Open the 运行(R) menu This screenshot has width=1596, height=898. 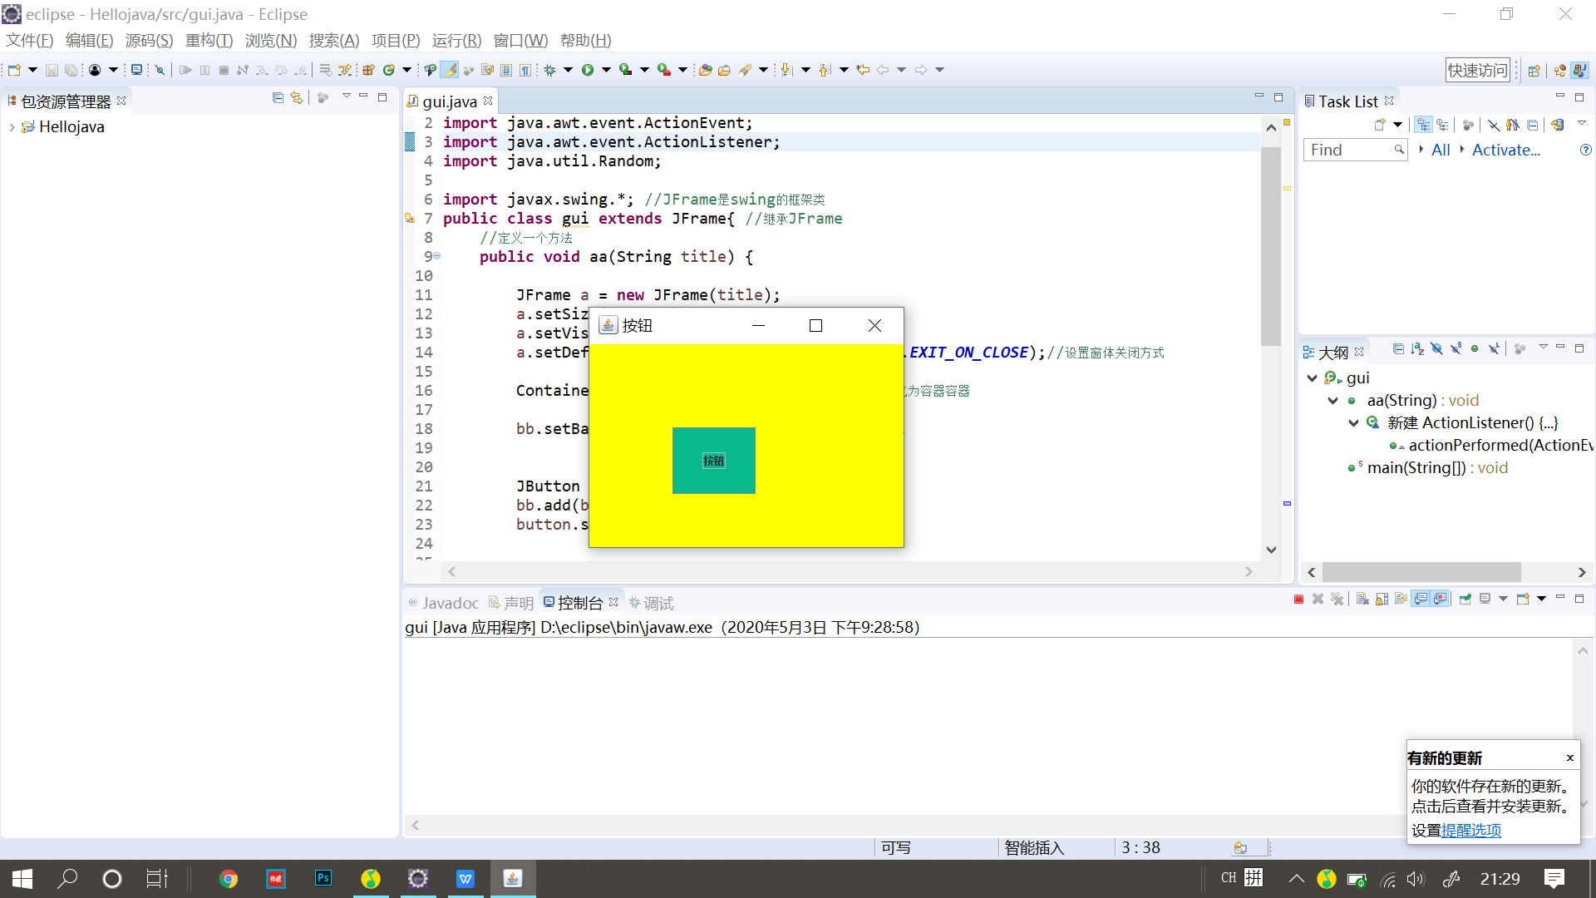coord(456,41)
